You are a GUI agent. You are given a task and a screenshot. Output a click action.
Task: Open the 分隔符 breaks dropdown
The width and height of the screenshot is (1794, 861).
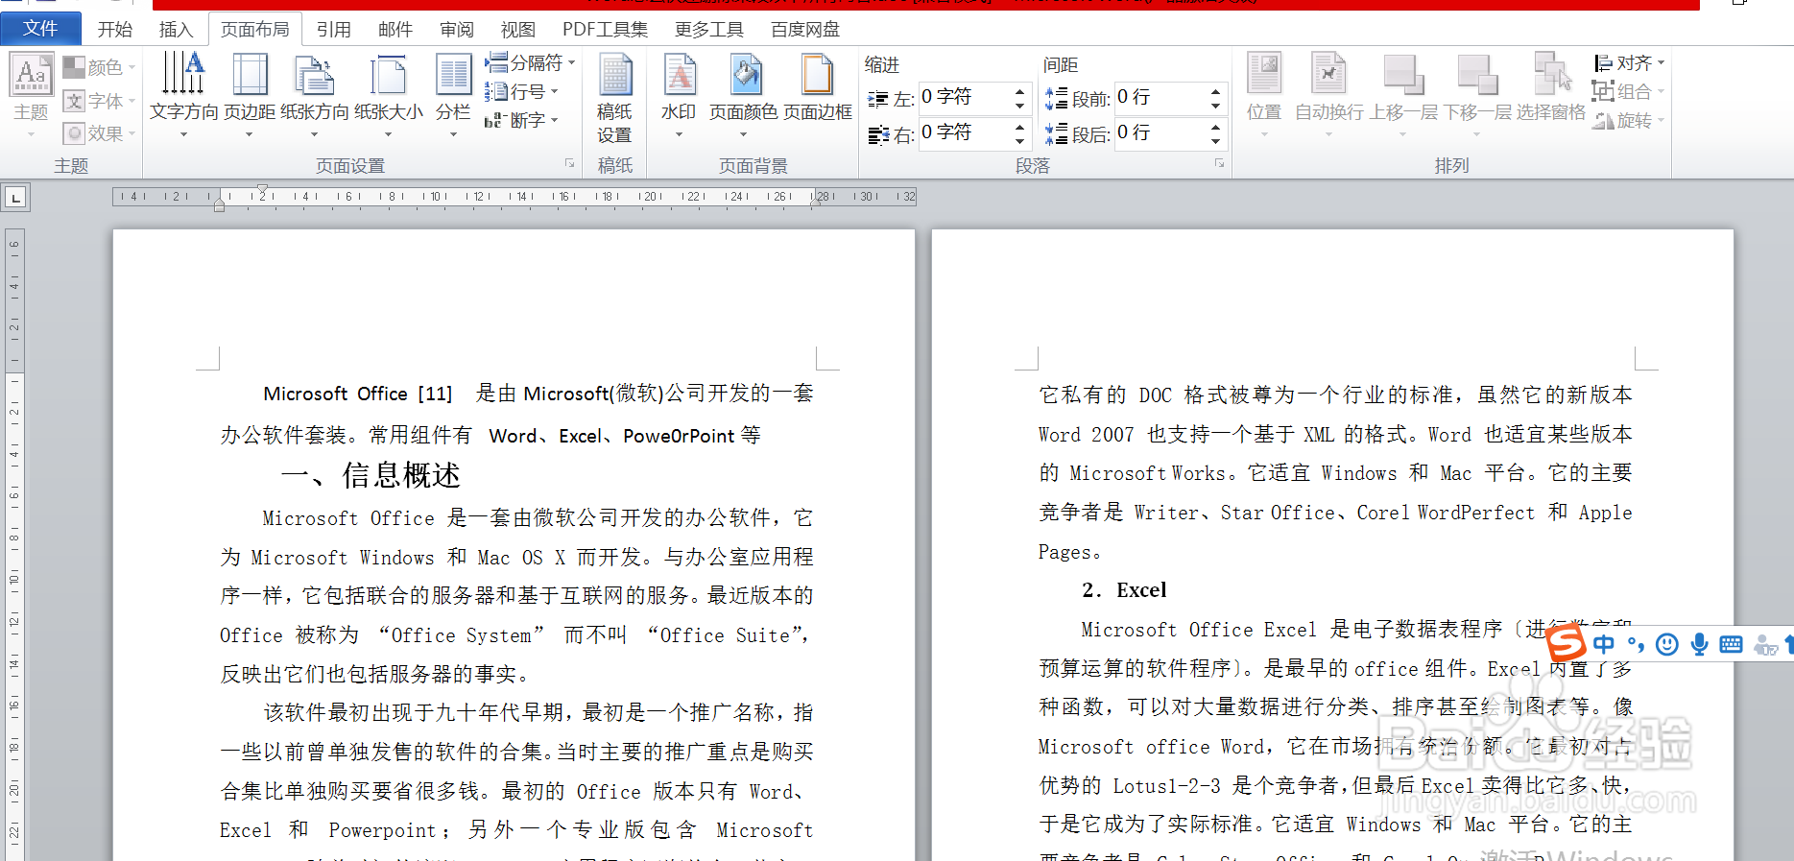530,63
